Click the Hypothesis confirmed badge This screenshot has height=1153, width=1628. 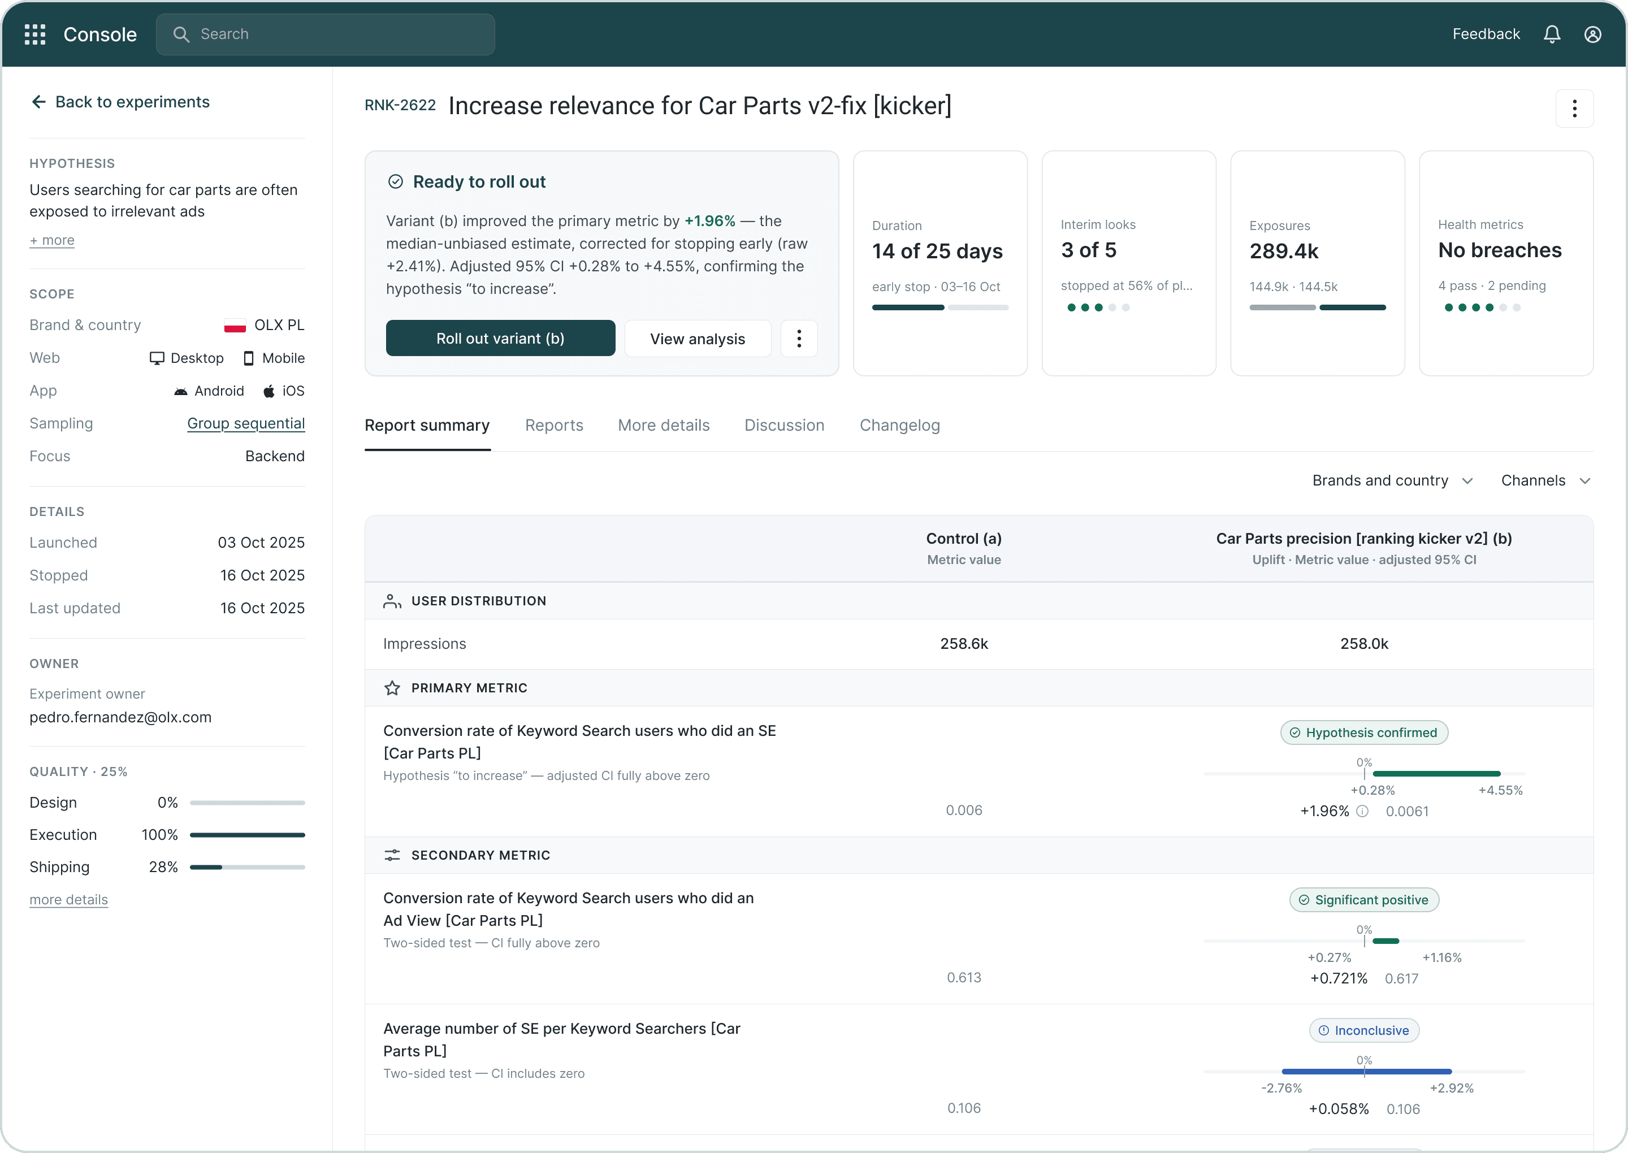[1364, 732]
